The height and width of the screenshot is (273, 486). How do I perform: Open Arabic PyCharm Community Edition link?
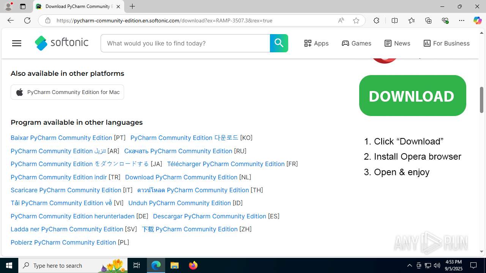tap(58, 151)
